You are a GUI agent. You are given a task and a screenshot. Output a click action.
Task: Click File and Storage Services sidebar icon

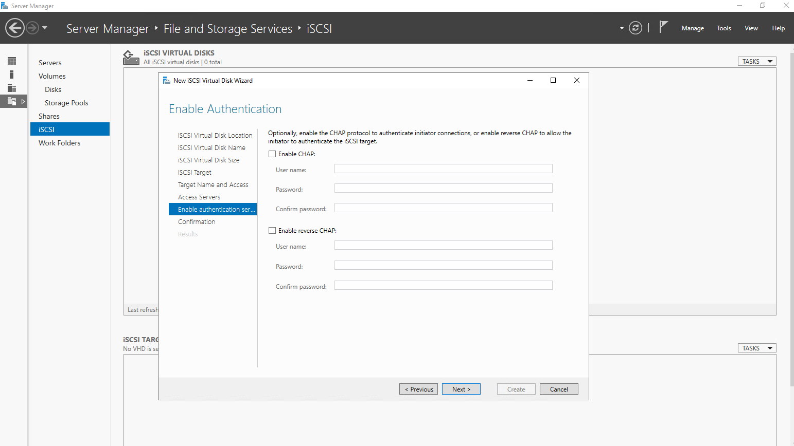tap(12, 101)
